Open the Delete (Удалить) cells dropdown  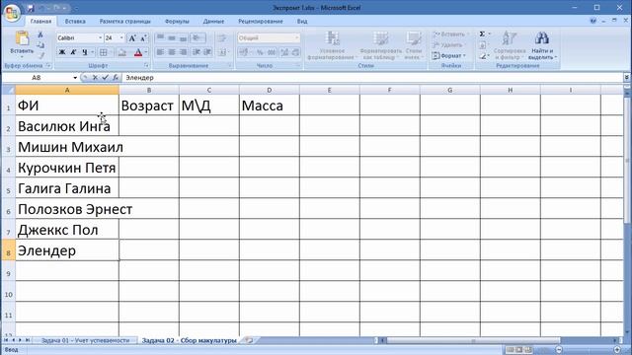(448, 44)
